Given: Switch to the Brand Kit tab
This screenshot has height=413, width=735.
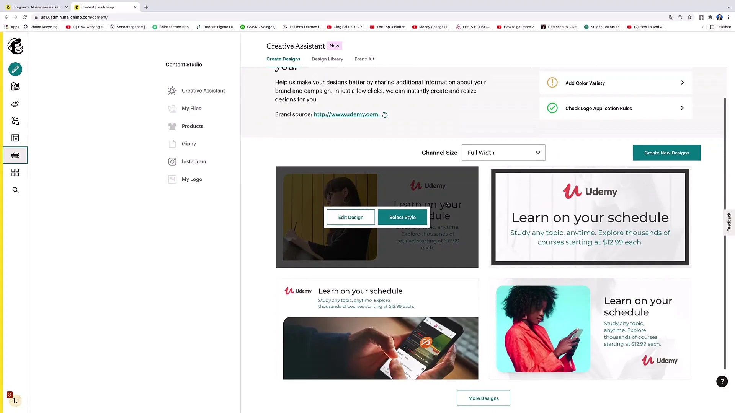Looking at the screenshot, I should pyautogui.click(x=364, y=59).
